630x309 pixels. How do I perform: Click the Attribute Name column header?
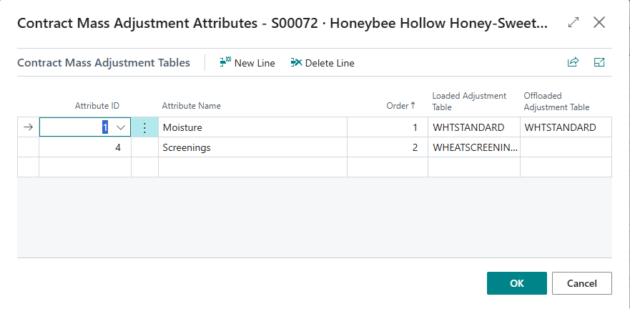pos(191,106)
